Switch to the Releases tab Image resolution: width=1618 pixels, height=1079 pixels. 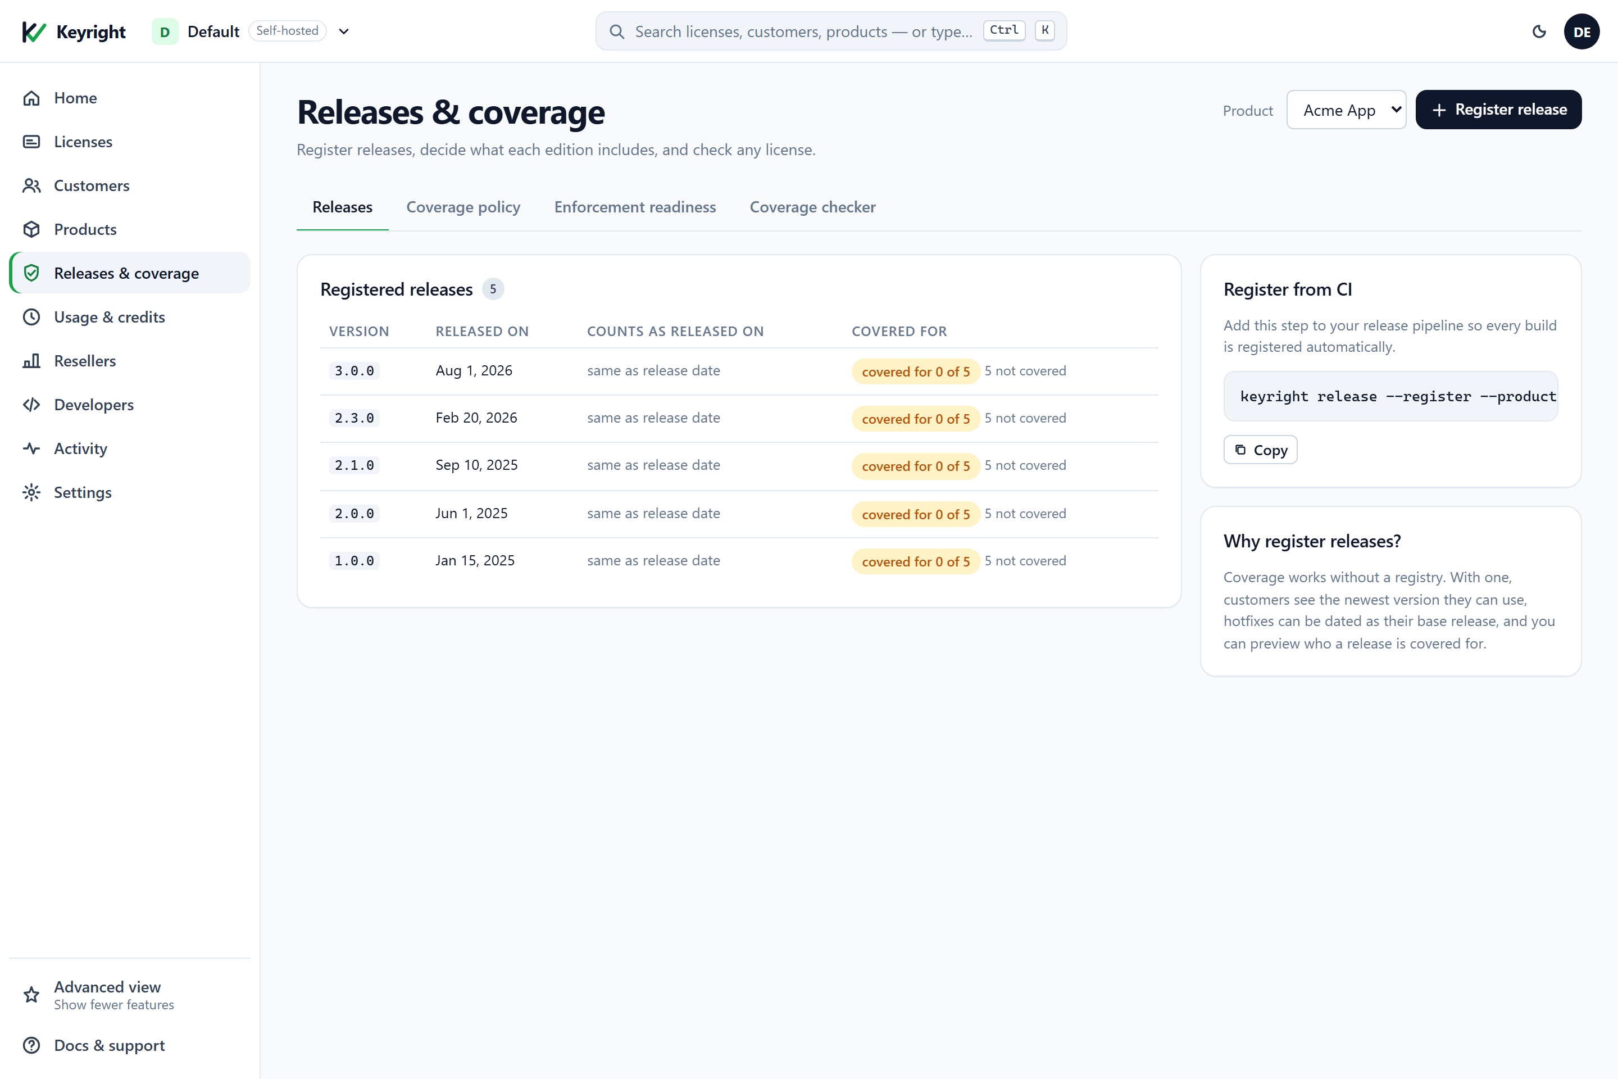pos(343,207)
